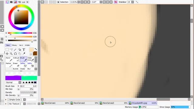Open the Brush Size unit dropdown arrow

(x=18, y=86)
